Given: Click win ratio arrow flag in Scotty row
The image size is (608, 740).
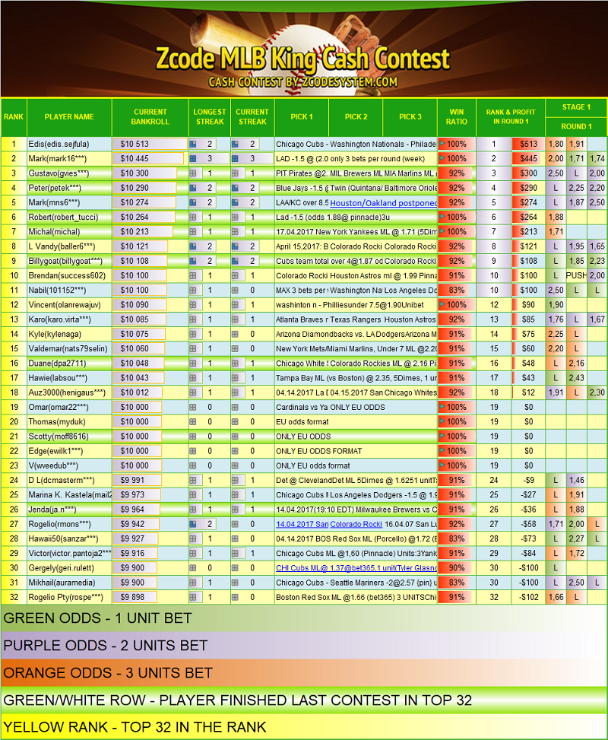Looking at the screenshot, I should point(442,436).
